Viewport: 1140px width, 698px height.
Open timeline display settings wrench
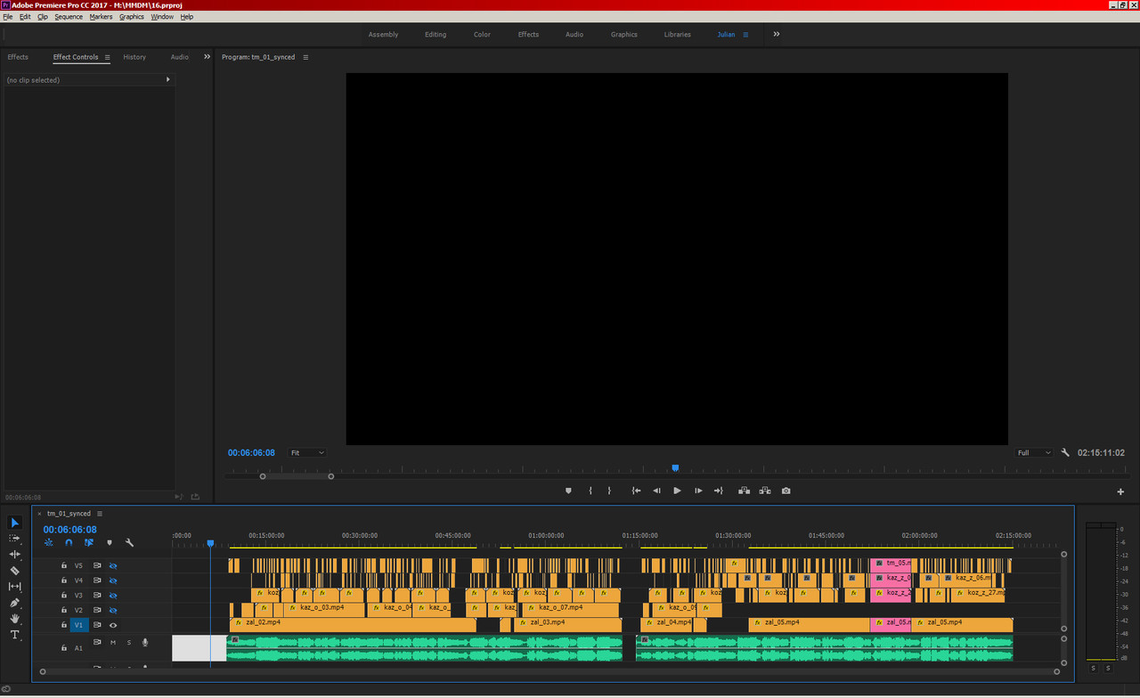[x=130, y=542]
